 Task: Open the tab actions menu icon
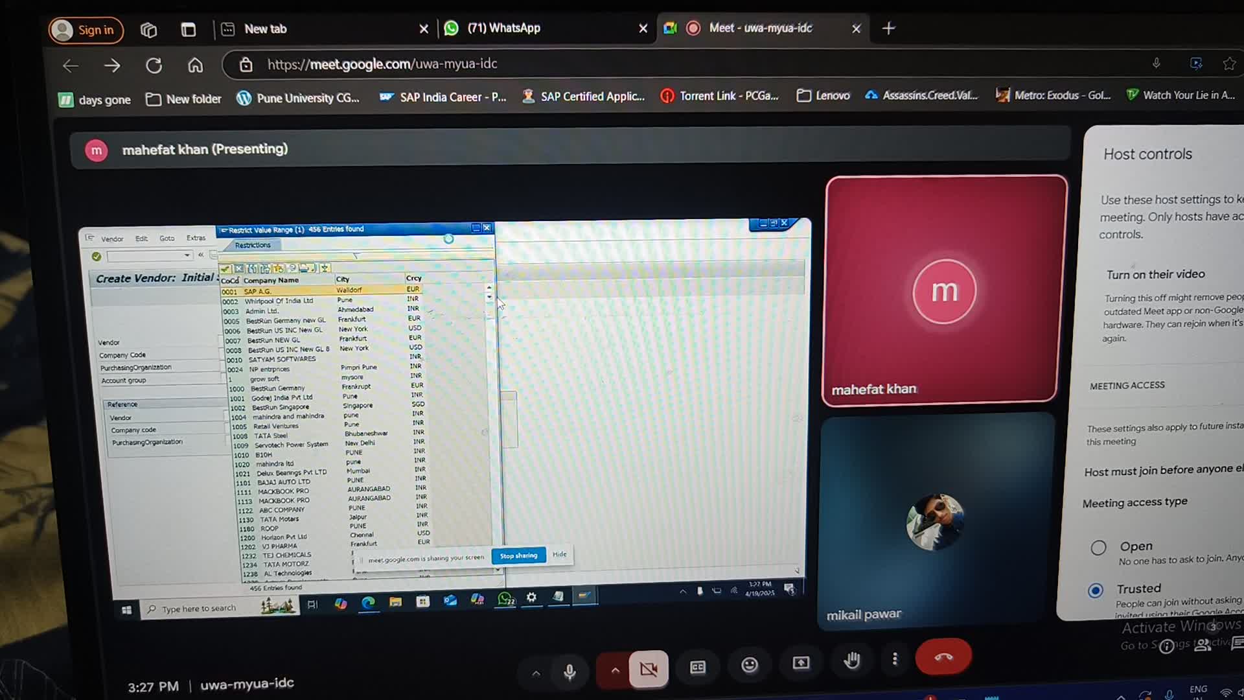pos(188,30)
